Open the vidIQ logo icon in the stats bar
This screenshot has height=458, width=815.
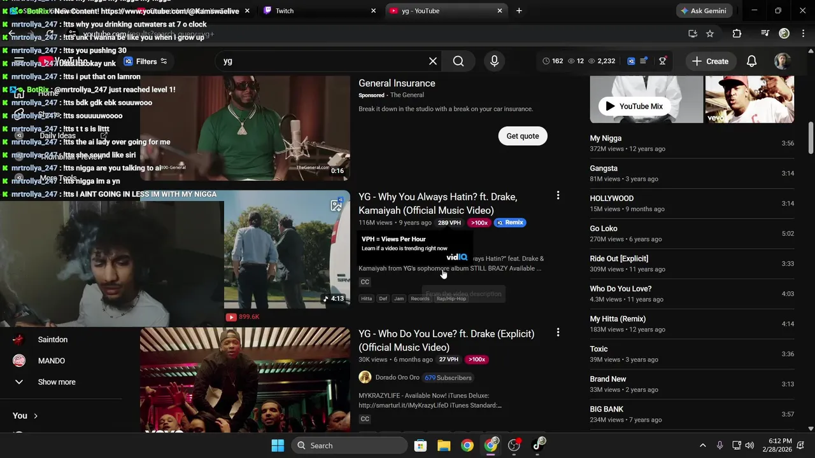[x=631, y=61]
